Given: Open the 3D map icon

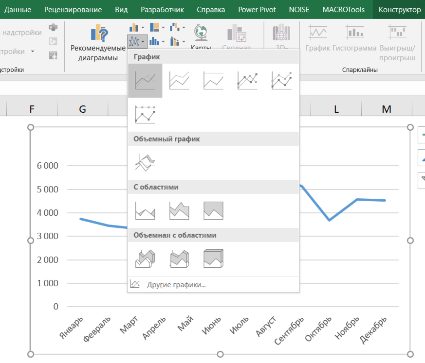Looking at the screenshot, I should click(x=281, y=33).
